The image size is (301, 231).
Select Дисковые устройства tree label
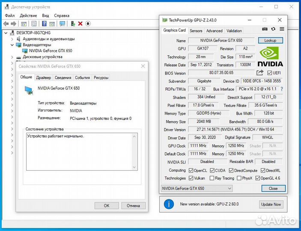point(42,57)
